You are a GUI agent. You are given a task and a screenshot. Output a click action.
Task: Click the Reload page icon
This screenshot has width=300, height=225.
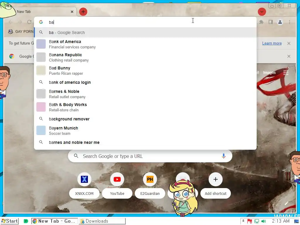coord(29,22)
